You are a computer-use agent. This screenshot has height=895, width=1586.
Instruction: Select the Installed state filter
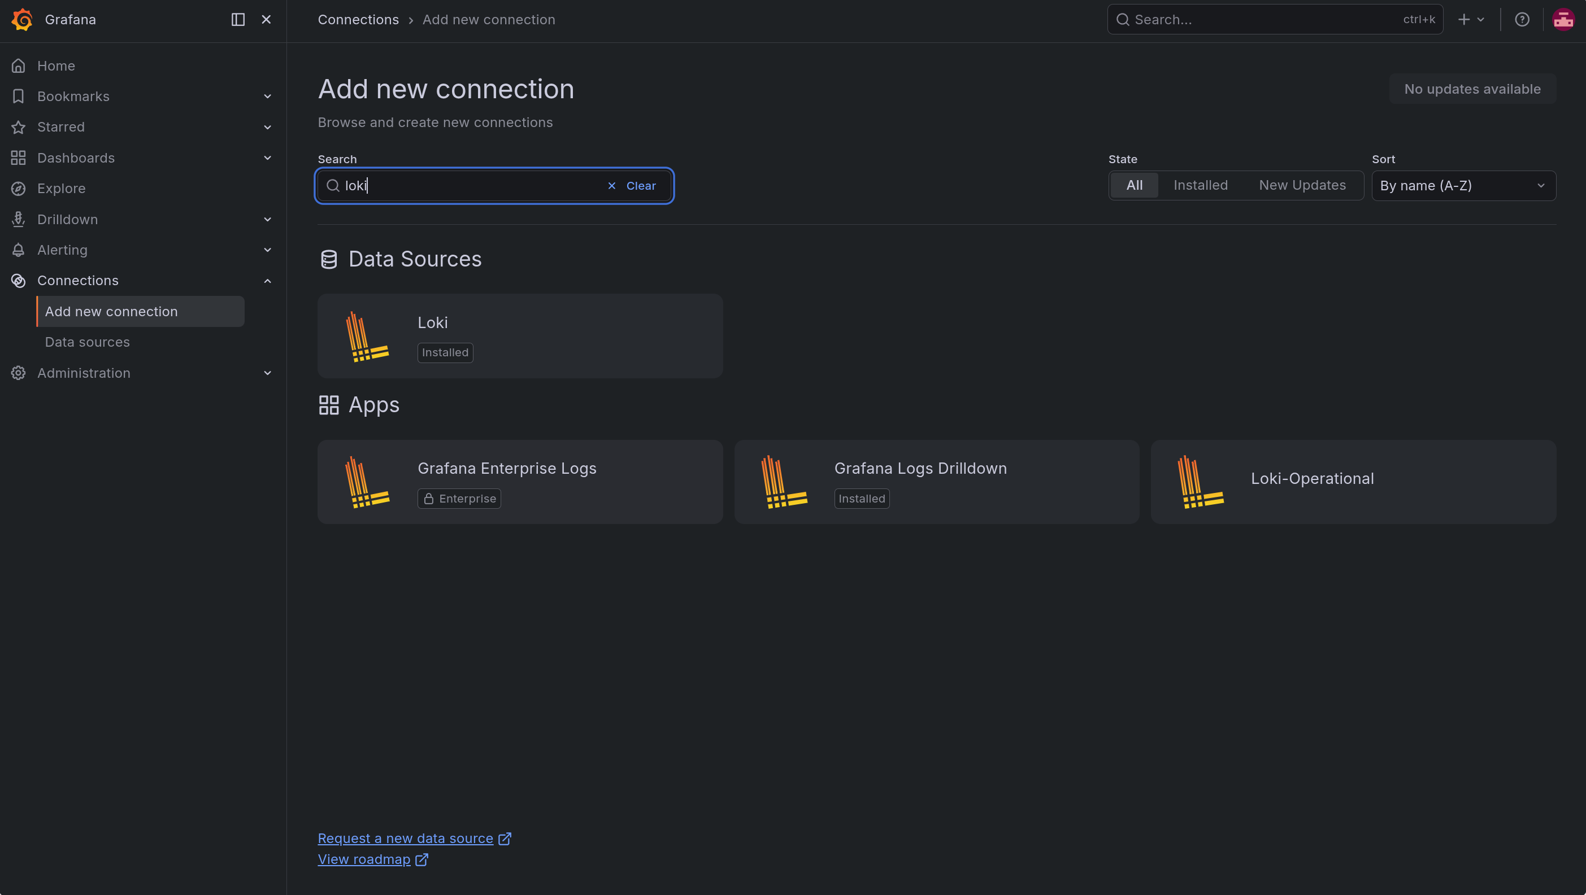point(1200,185)
